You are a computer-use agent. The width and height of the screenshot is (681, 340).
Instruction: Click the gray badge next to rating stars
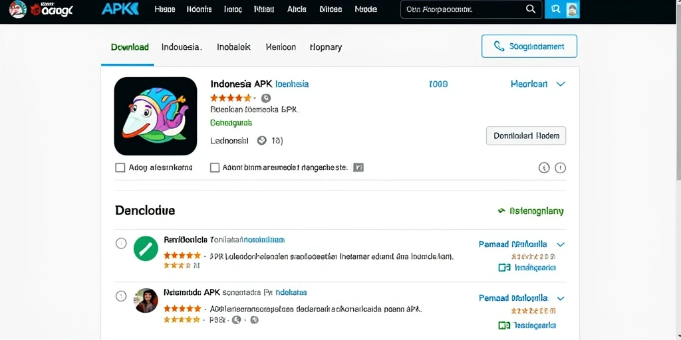click(x=266, y=98)
